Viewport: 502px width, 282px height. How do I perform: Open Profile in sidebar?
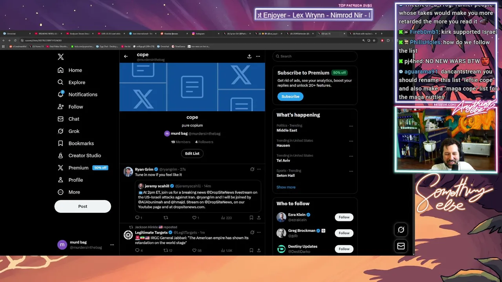[70, 180]
